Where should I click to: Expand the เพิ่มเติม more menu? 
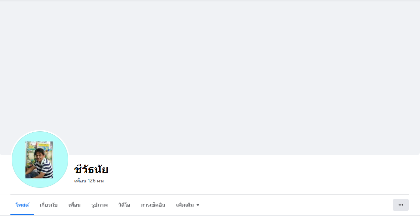(188, 205)
